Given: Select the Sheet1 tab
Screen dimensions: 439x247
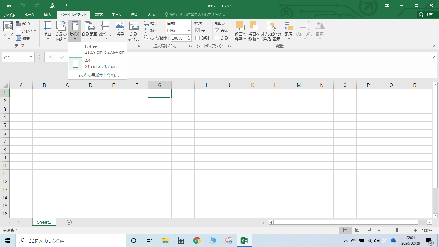Looking at the screenshot, I should click(44, 222).
